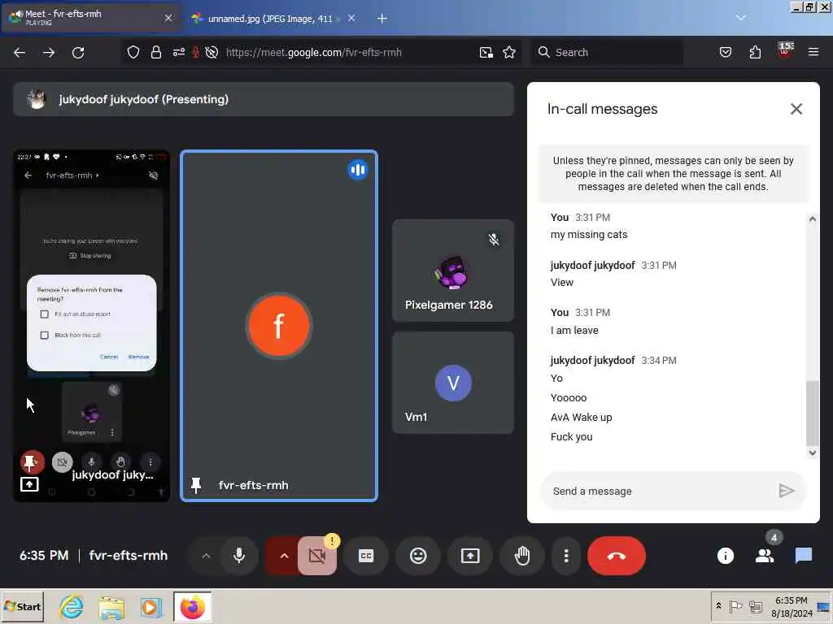
Task: Launch Internet Explorer from taskbar
Action: tap(72, 606)
